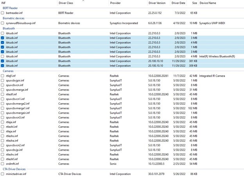
Task: Select the CTA Driver Devices group
Action: pos(14,169)
